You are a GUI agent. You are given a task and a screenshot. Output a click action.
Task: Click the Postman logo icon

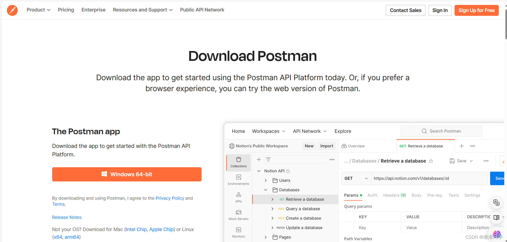click(12, 10)
